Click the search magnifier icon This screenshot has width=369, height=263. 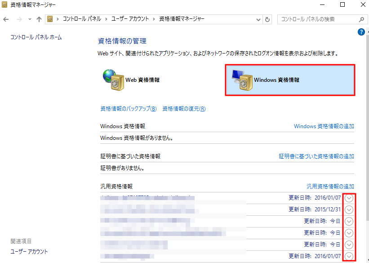point(361,19)
